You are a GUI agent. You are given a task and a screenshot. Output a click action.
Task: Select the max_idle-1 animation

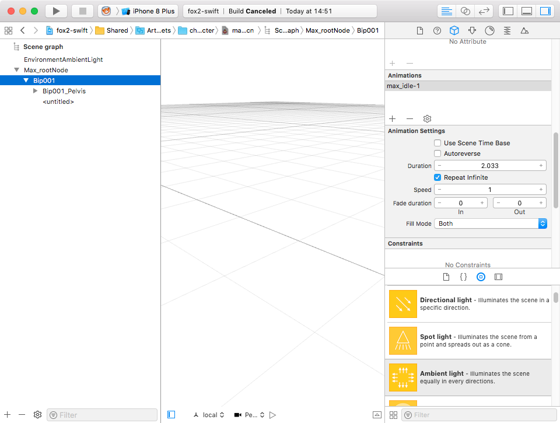tap(468, 86)
